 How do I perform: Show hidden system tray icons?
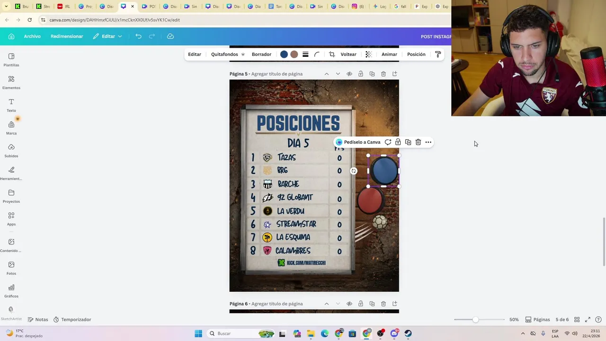[523, 333]
